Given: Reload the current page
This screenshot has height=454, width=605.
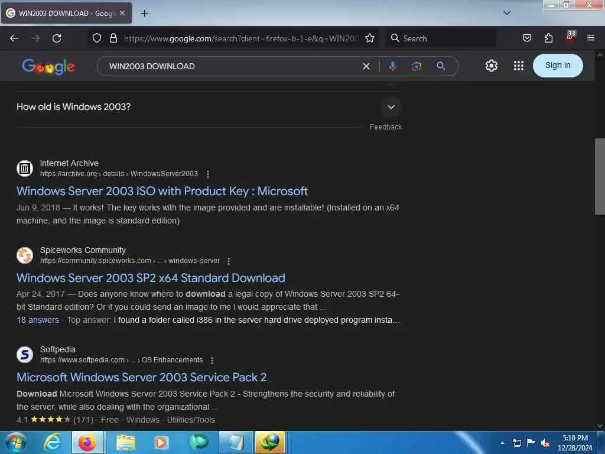Looking at the screenshot, I should click(x=57, y=38).
